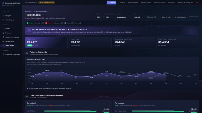This screenshot has width=202, height=113.
Task: Click the red Vermelho legend swatch
Action: click(46, 23)
